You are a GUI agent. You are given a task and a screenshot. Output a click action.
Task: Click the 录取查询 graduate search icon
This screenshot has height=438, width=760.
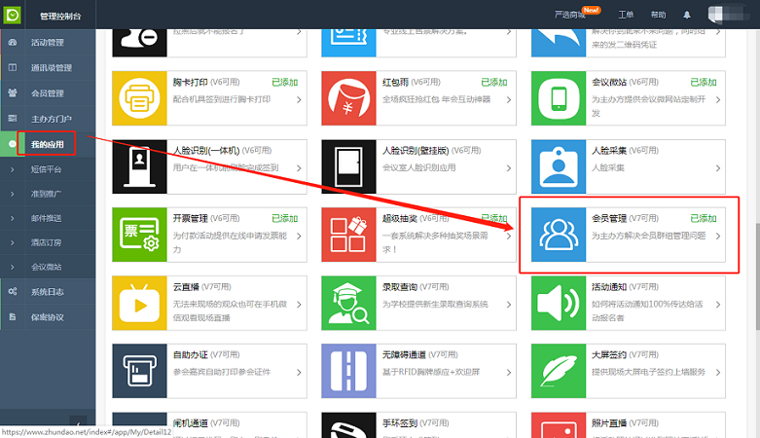click(348, 303)
